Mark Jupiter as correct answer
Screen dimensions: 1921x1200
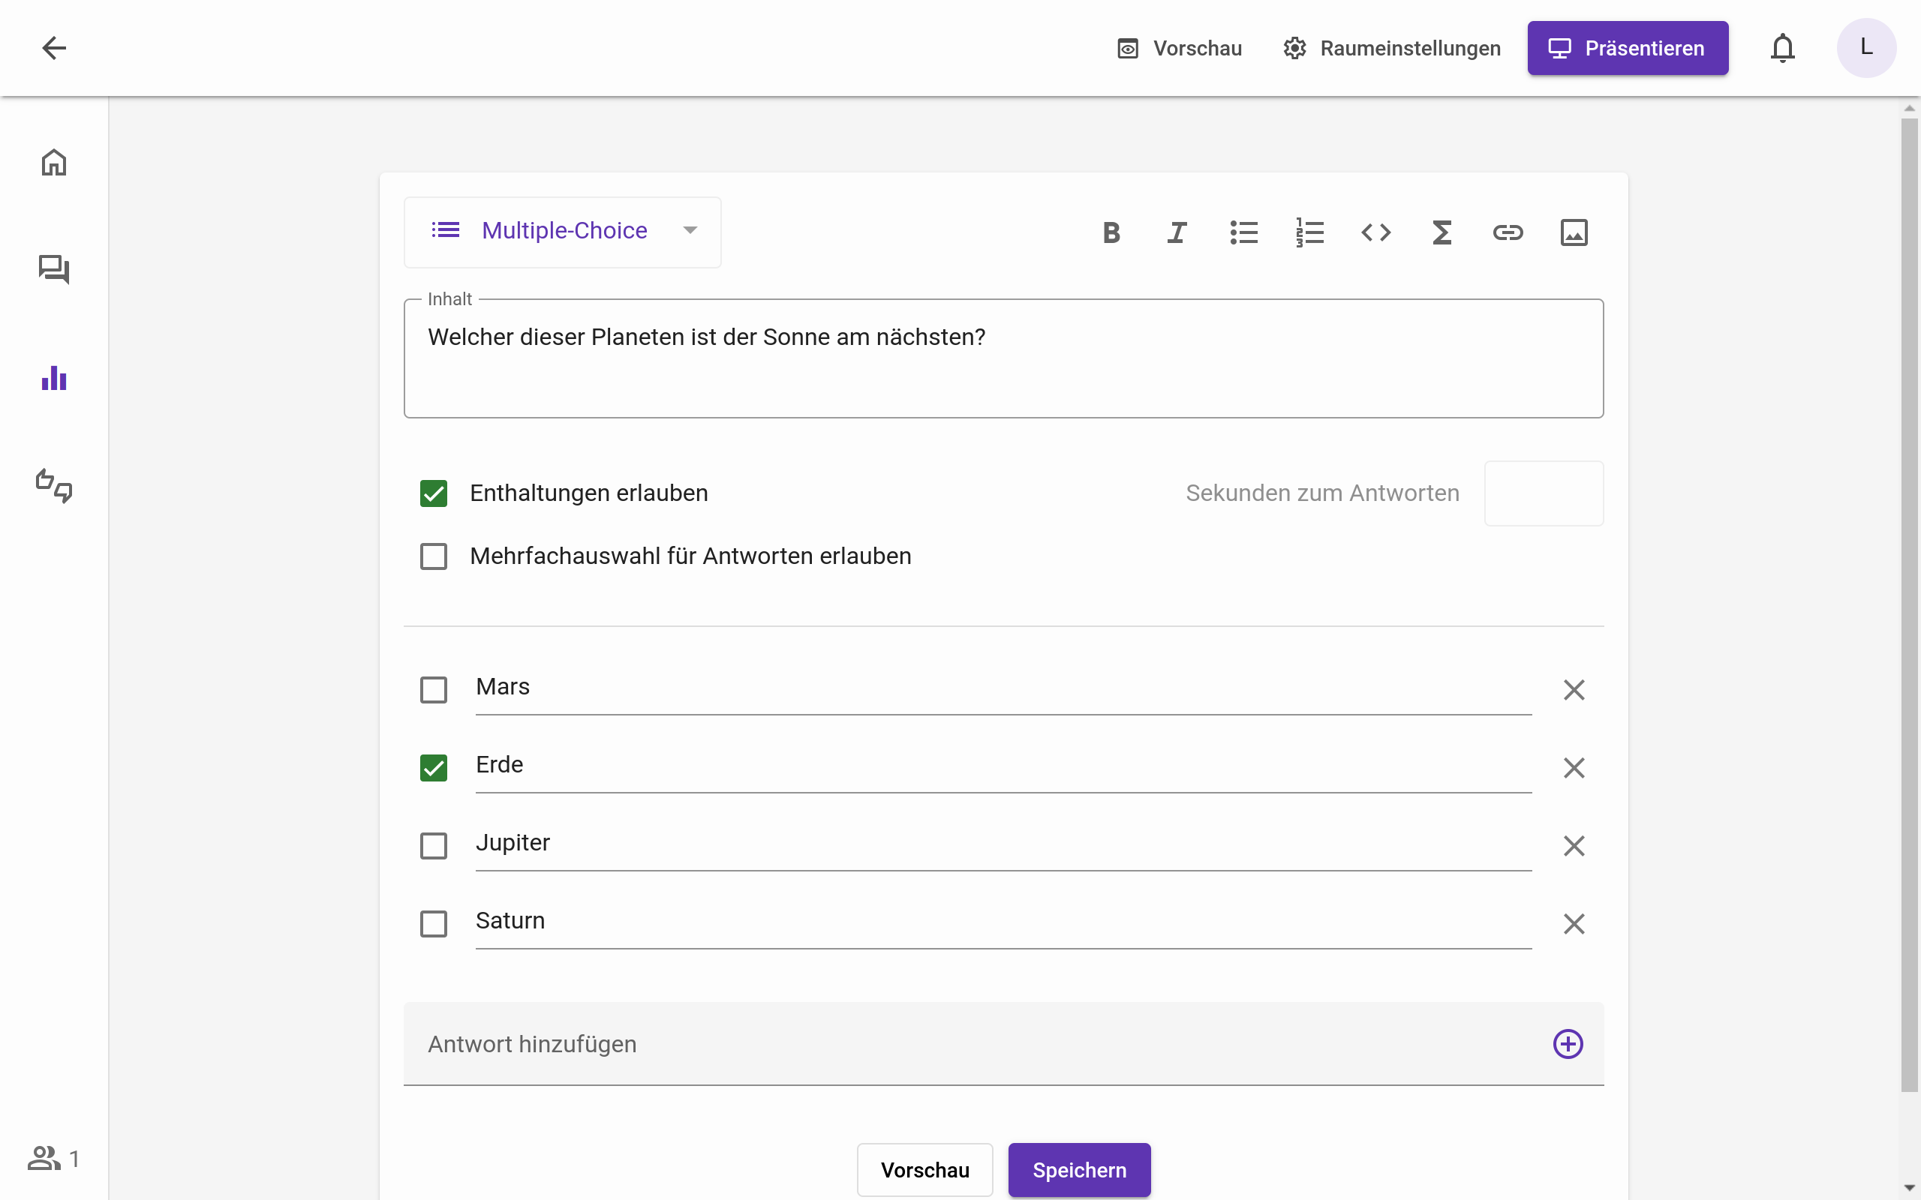point(434,846)
